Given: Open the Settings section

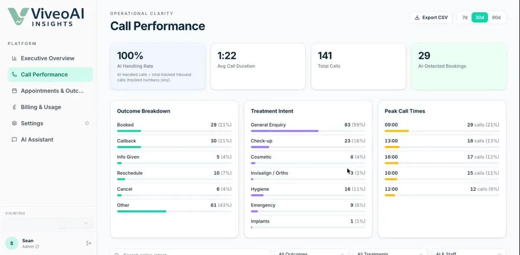Looking at the screenshot, I should pos(50,123).
